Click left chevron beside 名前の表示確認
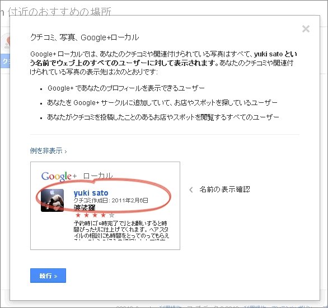This screenshot has height=308, width=328. [x=191, y=189]
